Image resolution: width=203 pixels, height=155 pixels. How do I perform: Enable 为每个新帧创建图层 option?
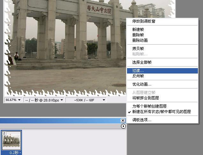[162, 106]
